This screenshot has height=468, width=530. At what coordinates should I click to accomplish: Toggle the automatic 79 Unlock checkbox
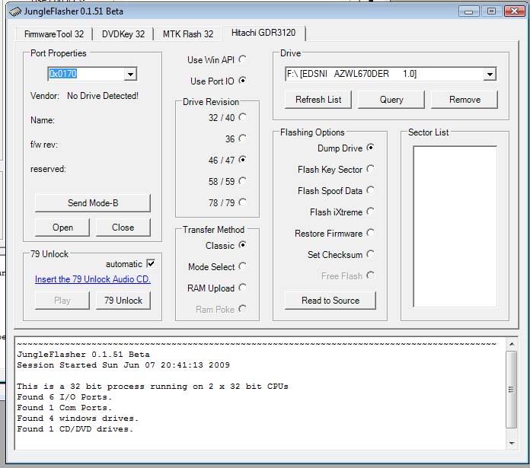[151, 263]
